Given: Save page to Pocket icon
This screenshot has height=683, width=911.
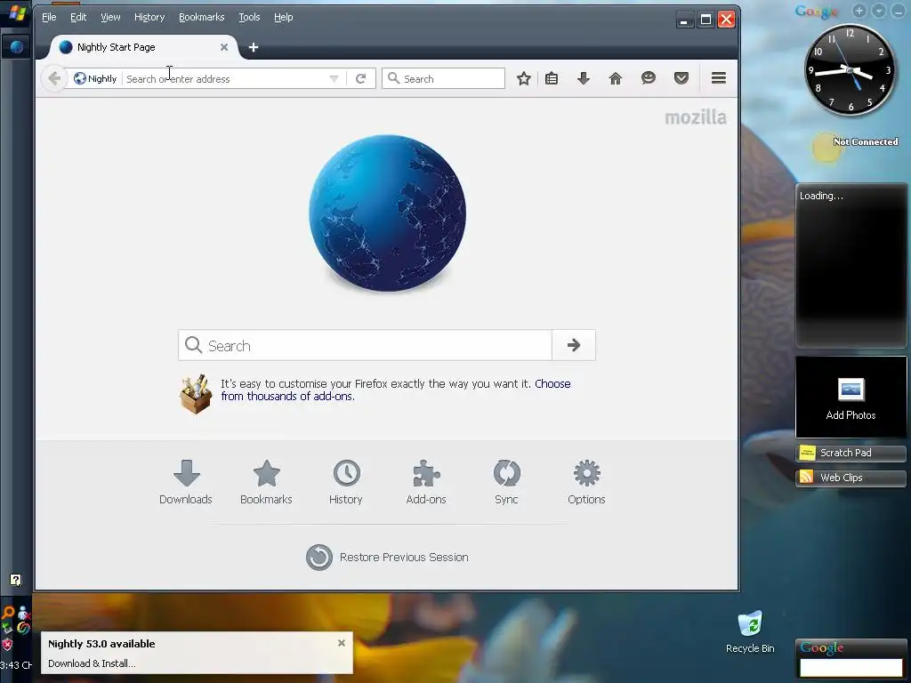Looking at the screenshot, I should 681,78.
